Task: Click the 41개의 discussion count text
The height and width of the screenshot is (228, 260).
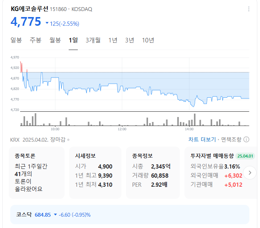Action: tap(23, 174)
